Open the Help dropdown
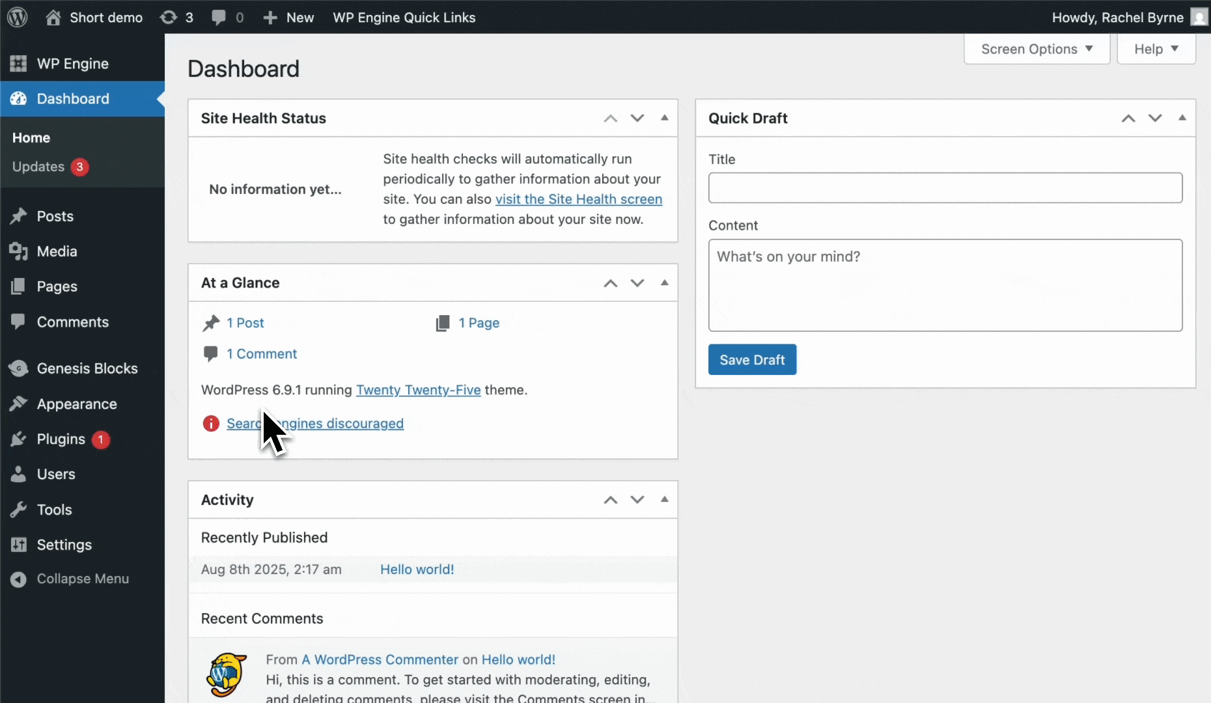Viewport: 1211px width, 703px height. [1156, 49]
